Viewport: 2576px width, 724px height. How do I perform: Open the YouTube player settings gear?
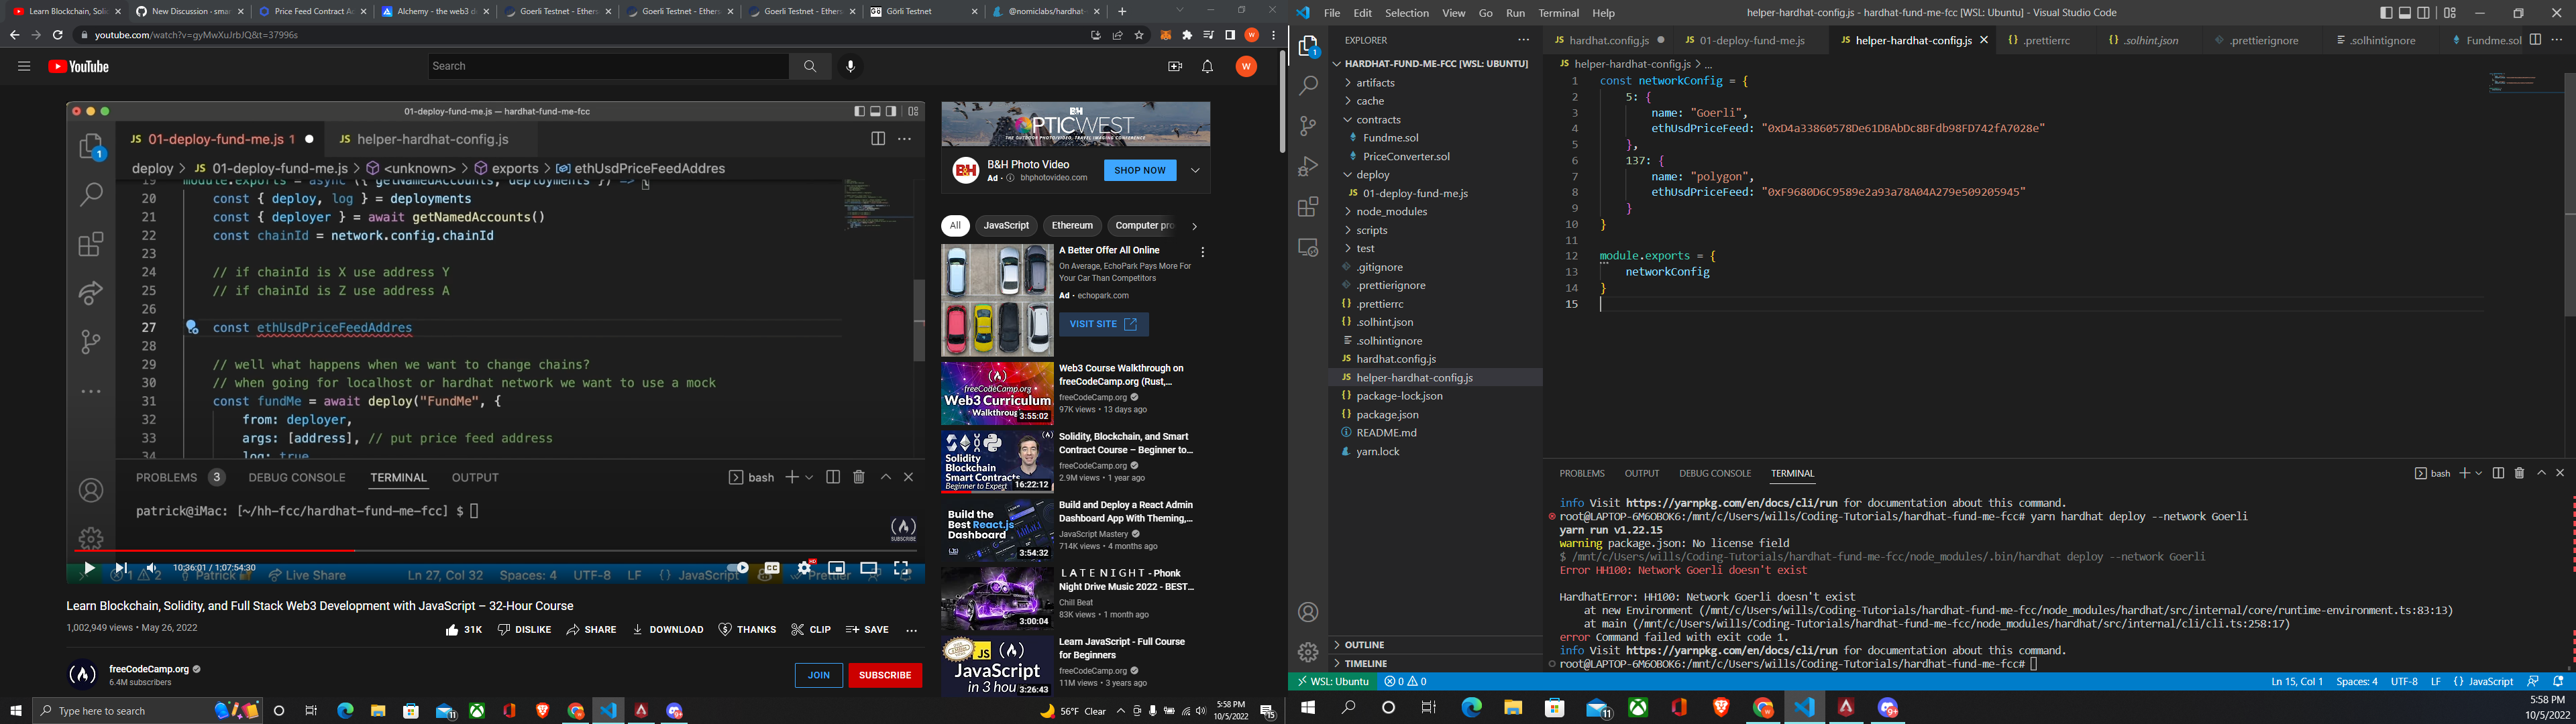click(804, 568)
